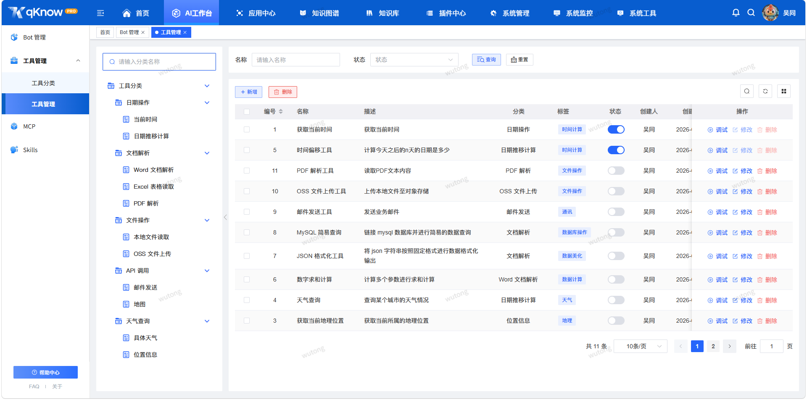Click 修改 edit for PDF 解析工具 row

[x=742, y=171]
